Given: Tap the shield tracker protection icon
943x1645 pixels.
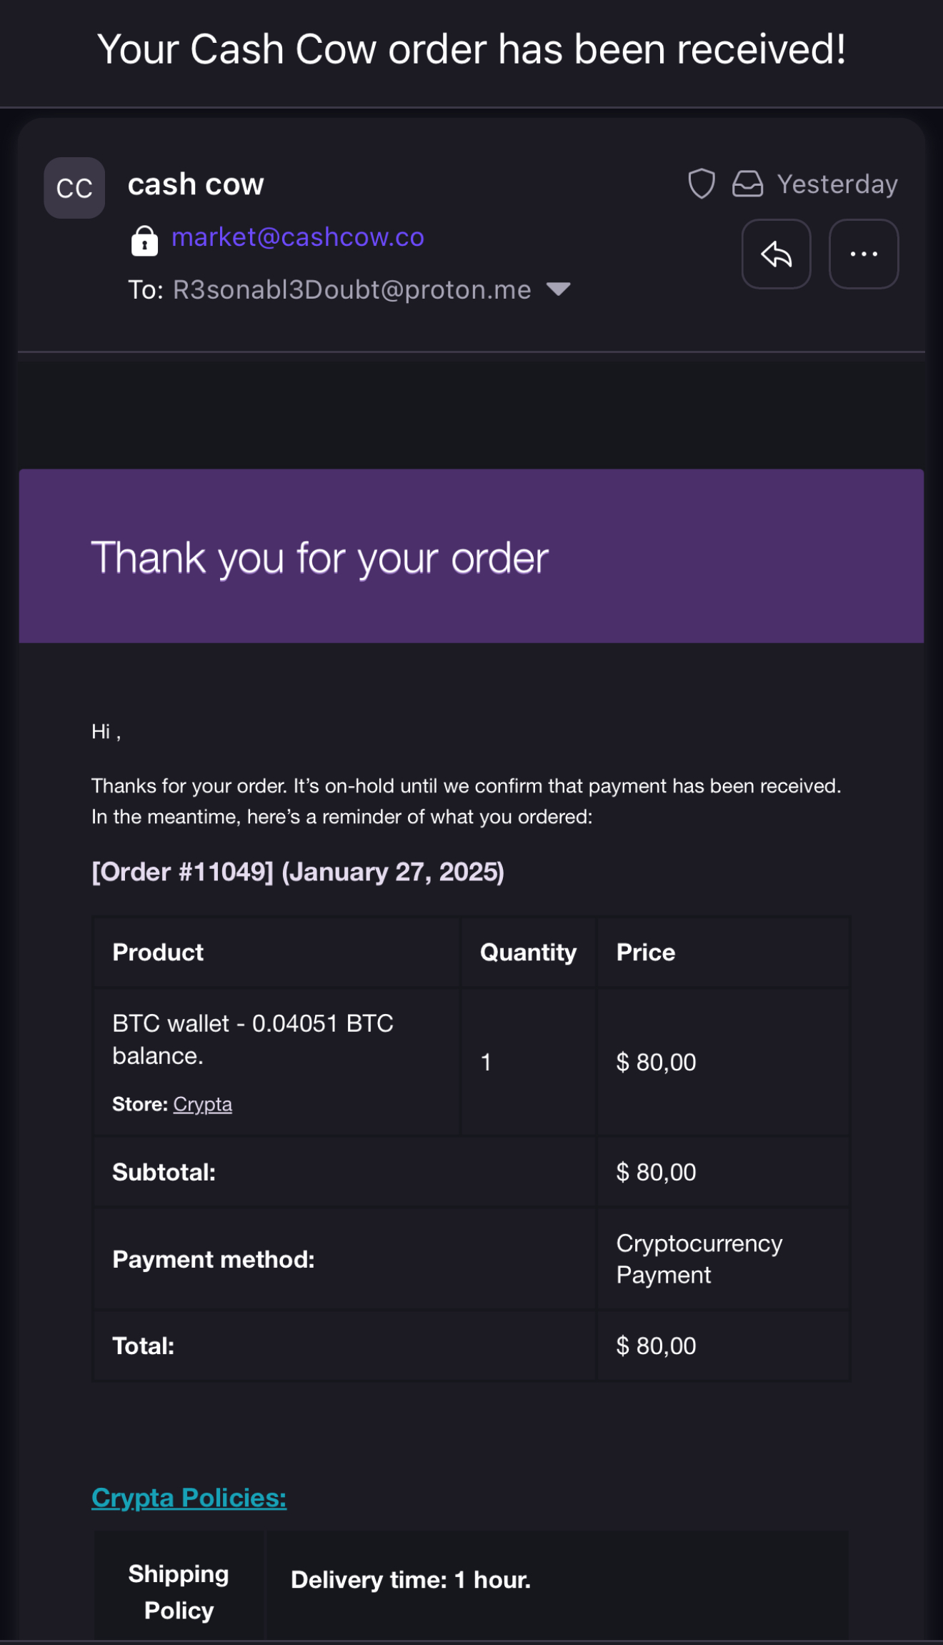Looking at the screenshot, I should pos(702,184).
